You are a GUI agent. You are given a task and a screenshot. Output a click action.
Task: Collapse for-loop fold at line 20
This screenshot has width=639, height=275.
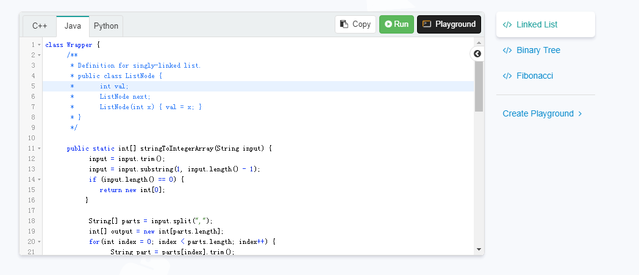pos(39,242)
